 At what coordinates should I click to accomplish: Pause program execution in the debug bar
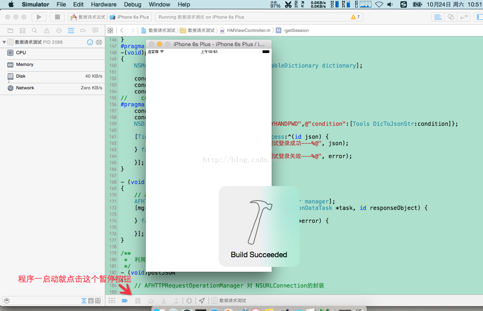(x=138, y=300)
